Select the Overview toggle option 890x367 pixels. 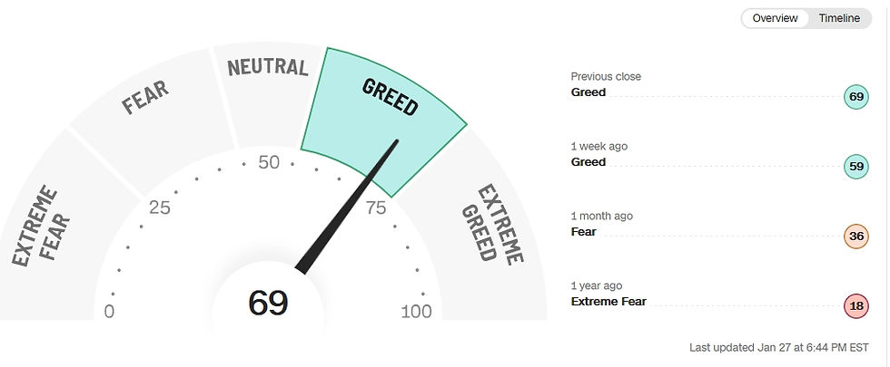(x=775, y=18)
